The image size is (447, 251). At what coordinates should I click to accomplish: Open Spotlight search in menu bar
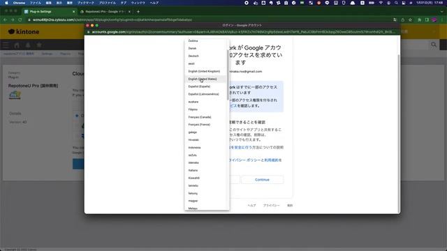(x=396, y=3)
